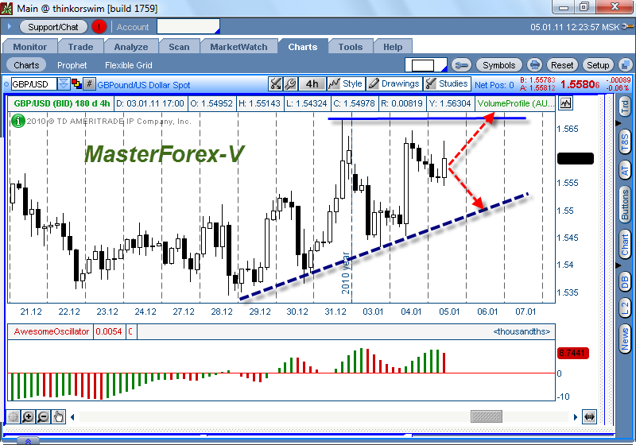The height and width of the screenshot is (445, 636).
Task: Open the Prophet sub-tab
Action: tap(72, 65)
